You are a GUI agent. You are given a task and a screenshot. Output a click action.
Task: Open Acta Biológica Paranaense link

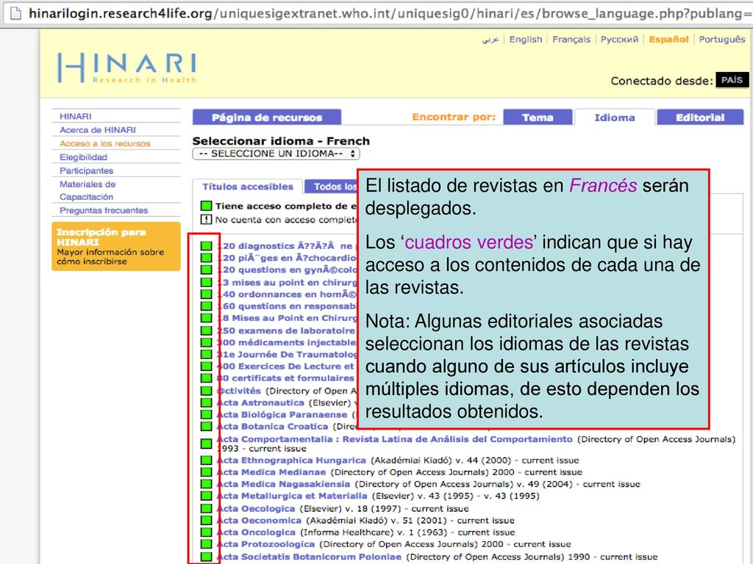tap(282, 414)
